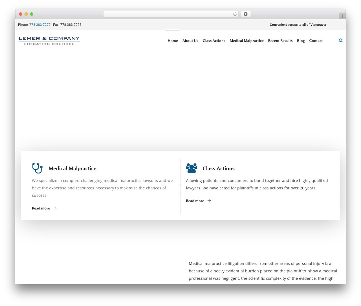Open the Recent Results page
361x306 pixels.
click(x=280, y=41)
